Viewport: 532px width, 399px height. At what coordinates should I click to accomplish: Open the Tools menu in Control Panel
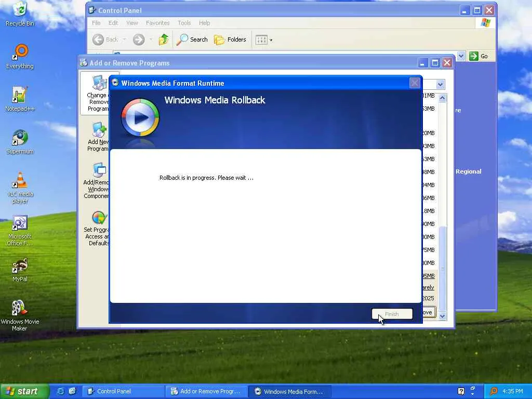(184, 23)
